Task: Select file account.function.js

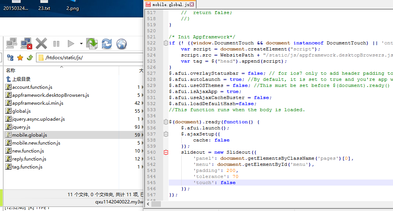Action: [29, 87]
